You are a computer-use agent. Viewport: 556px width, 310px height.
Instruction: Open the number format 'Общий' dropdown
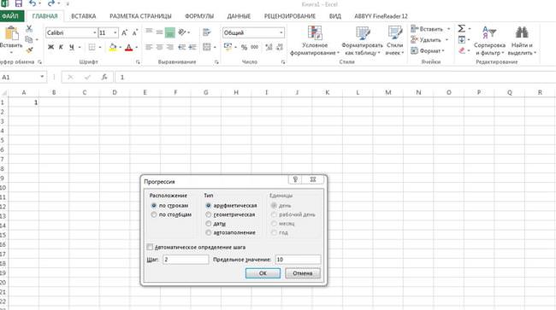pyautogui.click(x=281, y=32)
